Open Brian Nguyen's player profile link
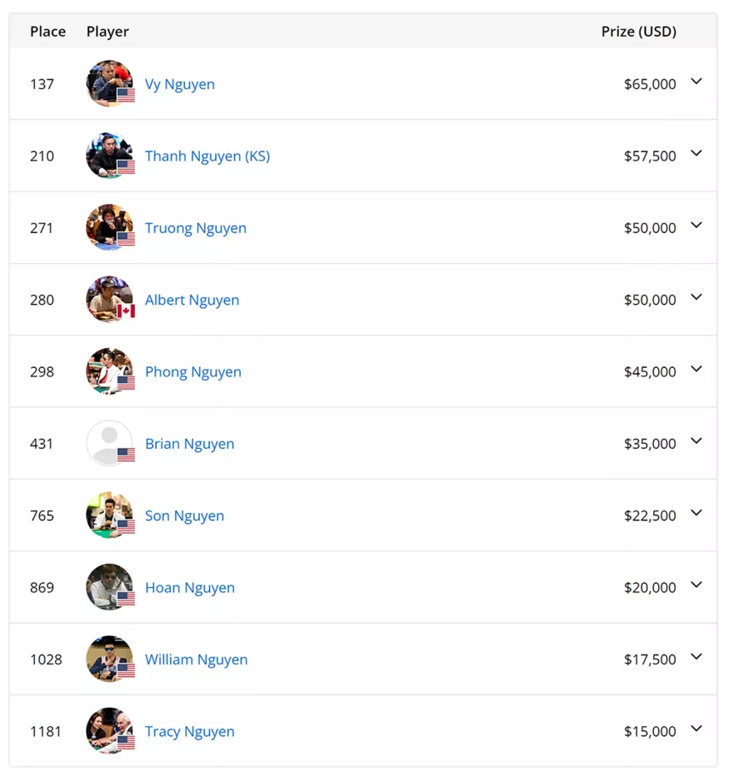This screenshot has height=781, width=729. click(190, 444)
